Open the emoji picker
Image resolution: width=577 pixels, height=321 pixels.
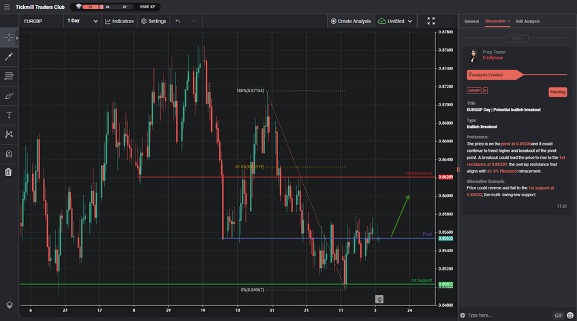click(x=570, y=315)
